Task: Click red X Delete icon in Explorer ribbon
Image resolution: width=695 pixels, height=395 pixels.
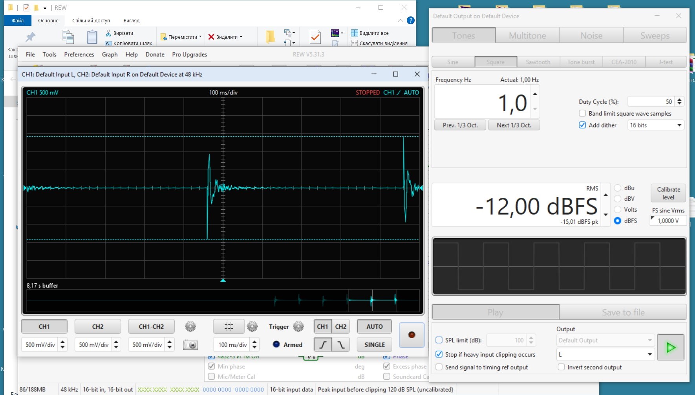Action: click(211, 37)
